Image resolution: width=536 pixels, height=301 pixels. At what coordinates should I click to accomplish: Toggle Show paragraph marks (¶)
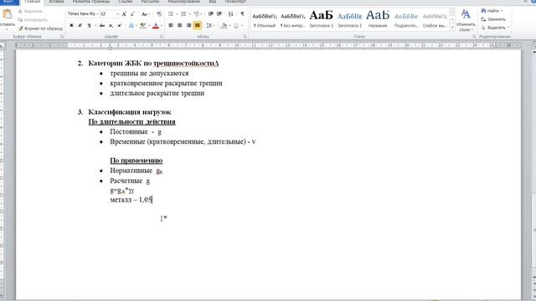(242, 14)
